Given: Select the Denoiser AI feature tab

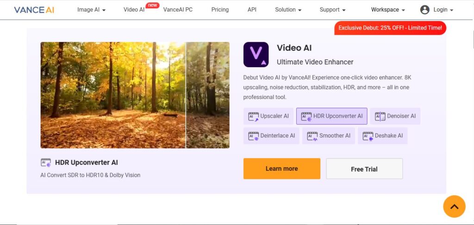Looking at the screenshot, I should [395, 116].
